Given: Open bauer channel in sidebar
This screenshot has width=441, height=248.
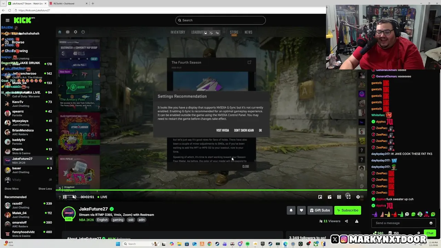Looking at the screenshot, I should click(28, 170).
